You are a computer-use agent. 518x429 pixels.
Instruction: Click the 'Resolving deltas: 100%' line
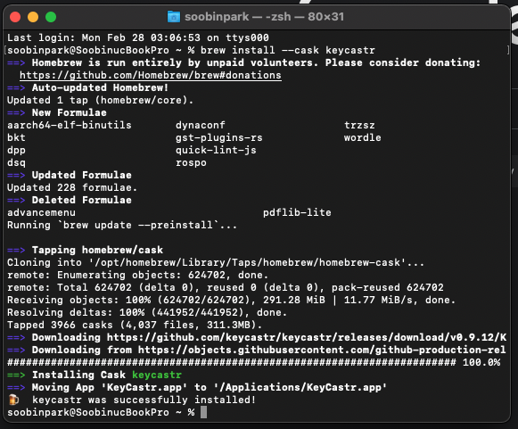(147, 313)
